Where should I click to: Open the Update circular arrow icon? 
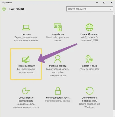click(90, 91)
